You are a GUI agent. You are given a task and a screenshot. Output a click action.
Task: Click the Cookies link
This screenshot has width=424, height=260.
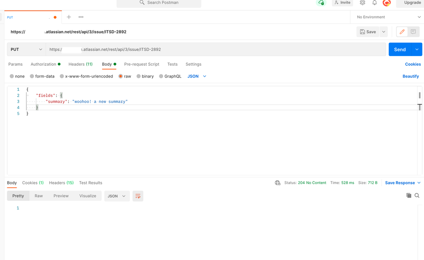(413, 64)
